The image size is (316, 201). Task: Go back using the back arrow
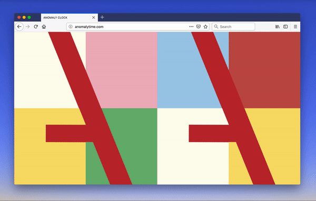click(19, 27)
